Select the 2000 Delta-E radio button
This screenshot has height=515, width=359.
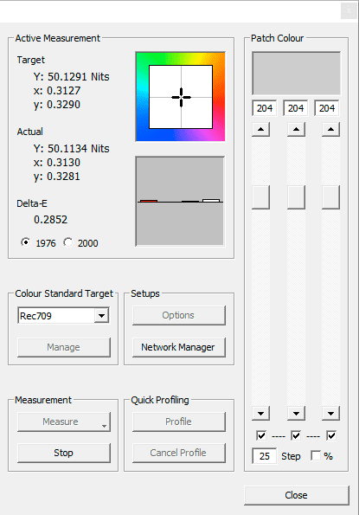tap(68, 242)
